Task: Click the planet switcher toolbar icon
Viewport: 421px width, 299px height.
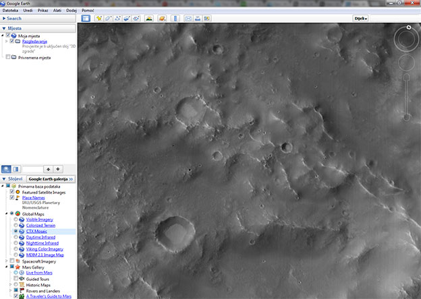Action: click(163, 18)
